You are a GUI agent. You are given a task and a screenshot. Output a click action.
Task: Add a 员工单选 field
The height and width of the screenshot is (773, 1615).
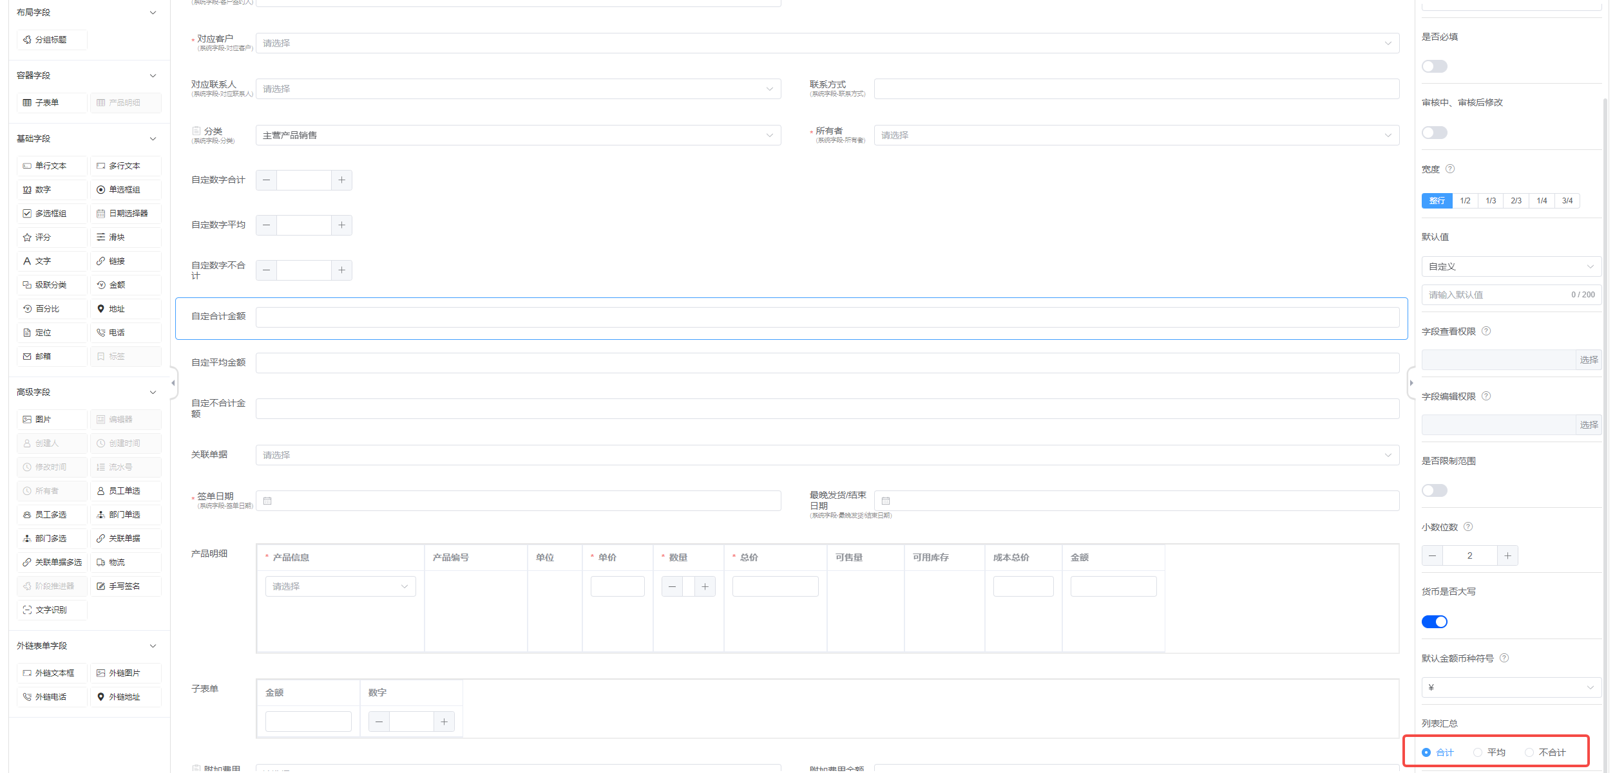tap(126, 491)
